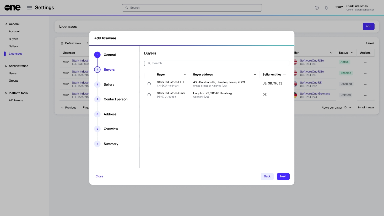Screen dimensions: 384x216
Task: Open Buyers in the sidebar menu
Action: (x=13, y=39)
